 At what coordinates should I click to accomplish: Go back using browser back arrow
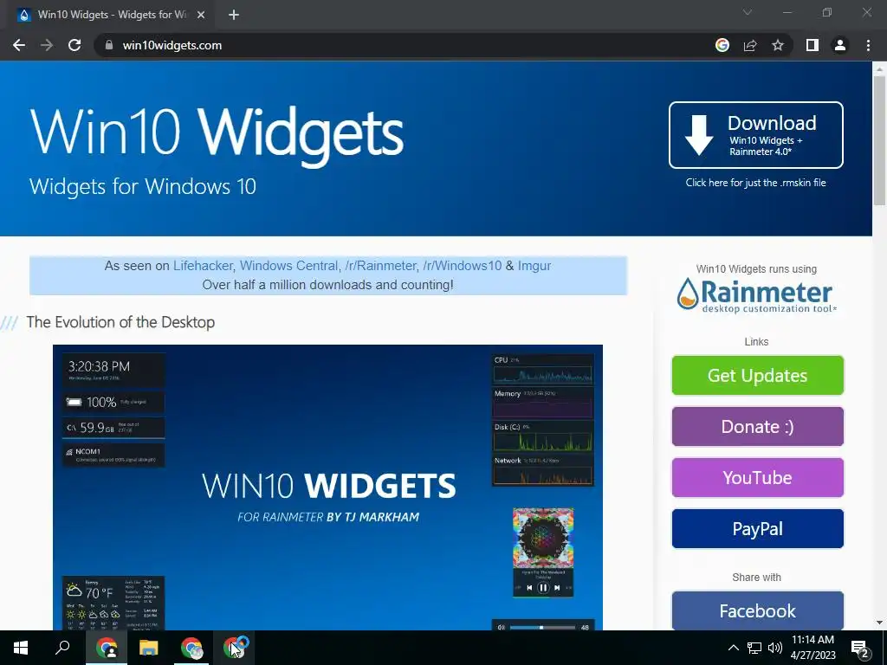click(x=19, y=45)
